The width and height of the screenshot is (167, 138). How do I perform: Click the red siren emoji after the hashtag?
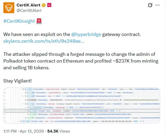(39, 21)
